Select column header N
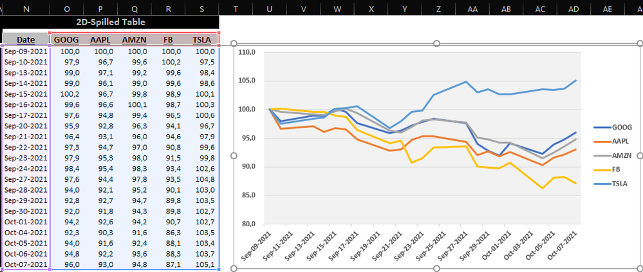The image size is (643, 272). click(x=26, y=8)
